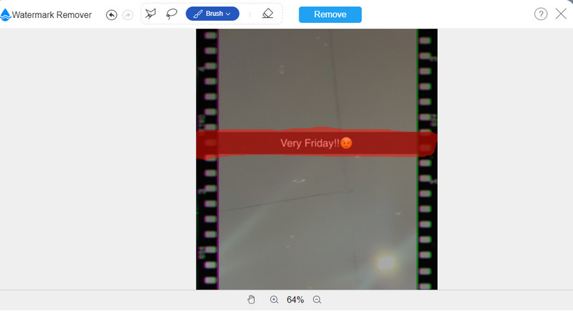Viewport: 573px width, 311px height.
Task: Select the lasso selection tool
Action: (172, 14)
